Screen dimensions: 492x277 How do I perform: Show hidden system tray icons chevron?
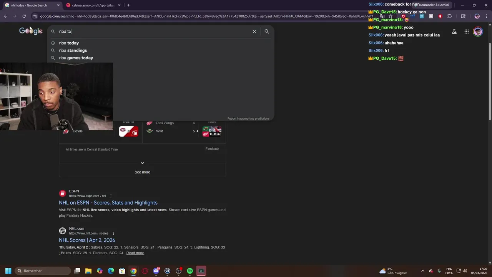[x=423, y=271]
